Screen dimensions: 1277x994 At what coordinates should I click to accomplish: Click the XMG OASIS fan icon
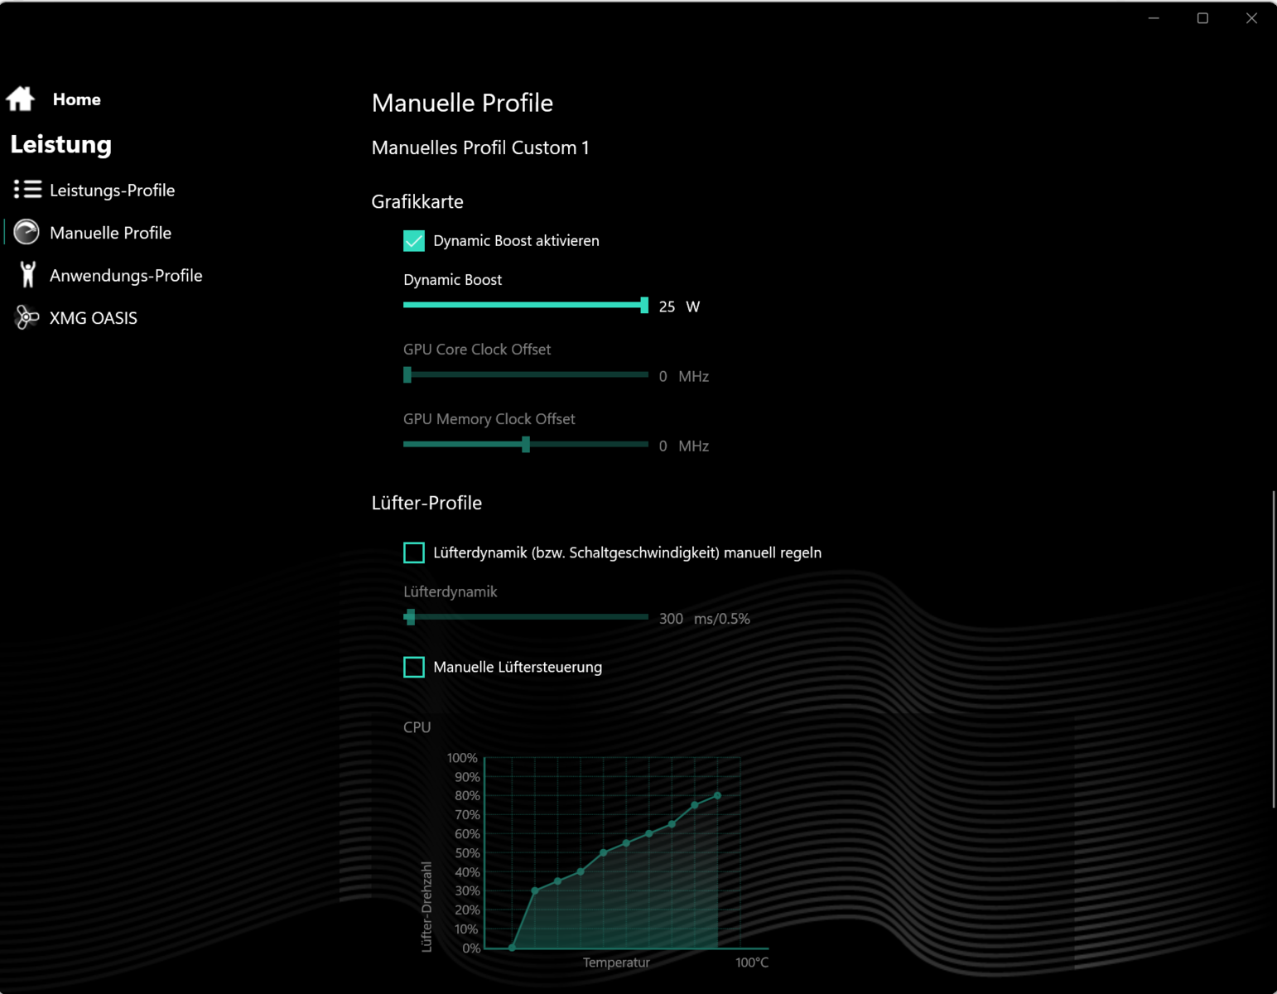27,318
